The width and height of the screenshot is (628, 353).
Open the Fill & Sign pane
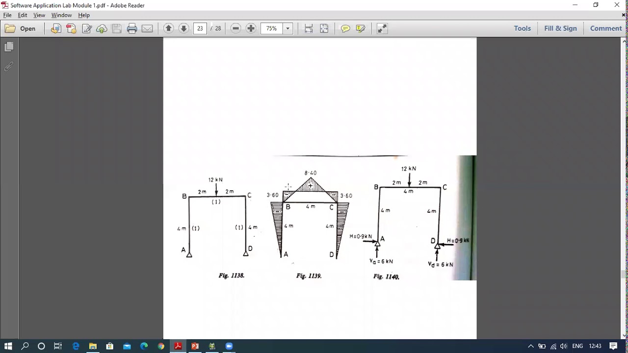560,28
